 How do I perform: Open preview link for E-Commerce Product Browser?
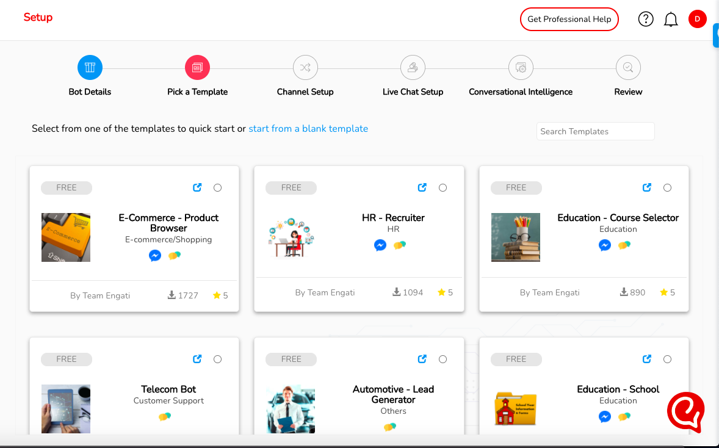coord(197,187)
